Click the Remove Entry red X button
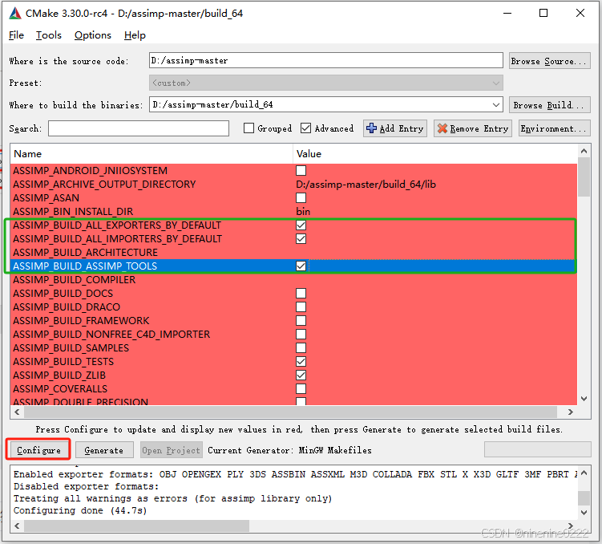 tap(473, 128)
